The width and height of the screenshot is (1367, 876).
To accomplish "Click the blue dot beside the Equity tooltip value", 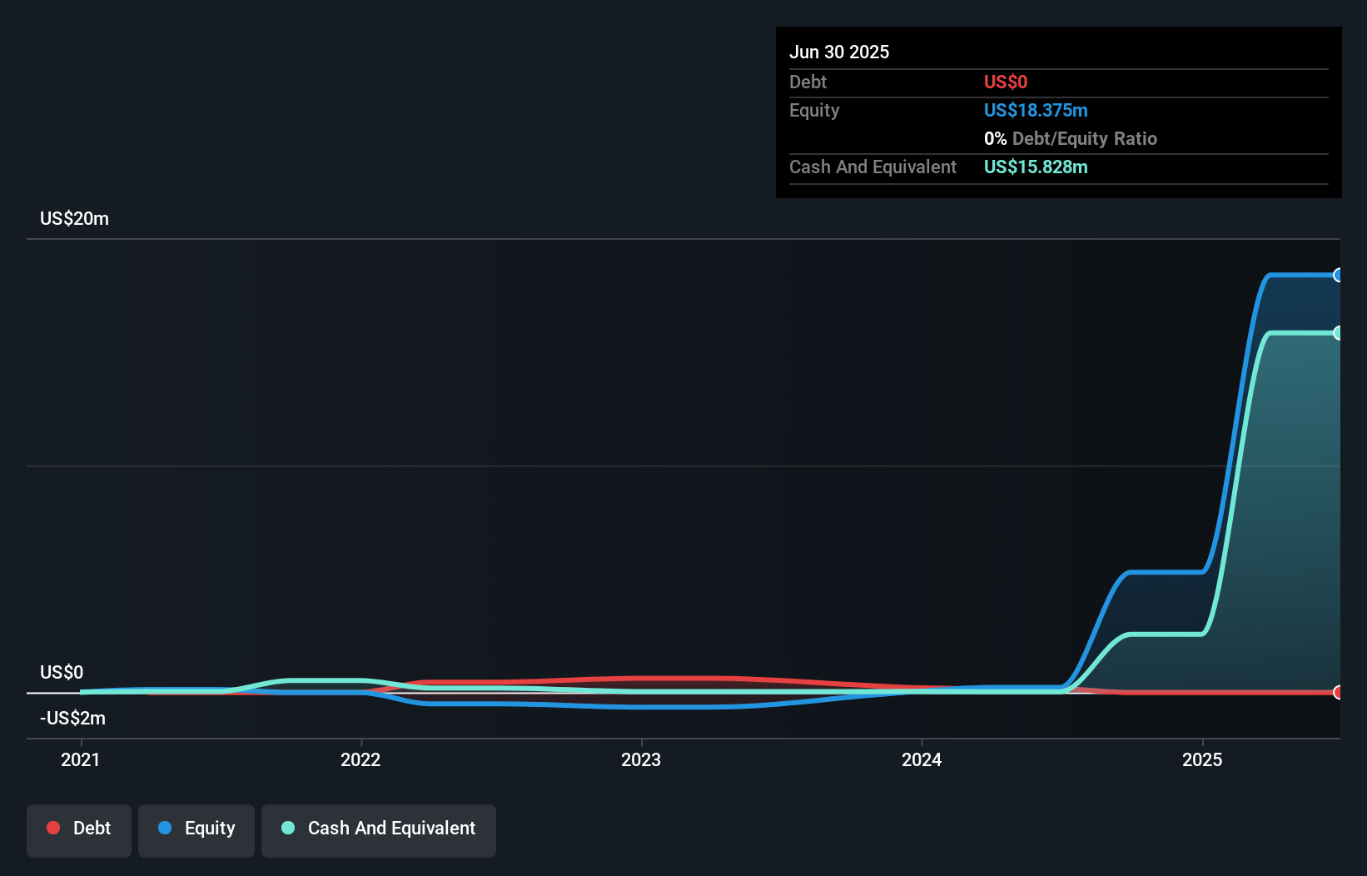I will tap(1036, 110).
